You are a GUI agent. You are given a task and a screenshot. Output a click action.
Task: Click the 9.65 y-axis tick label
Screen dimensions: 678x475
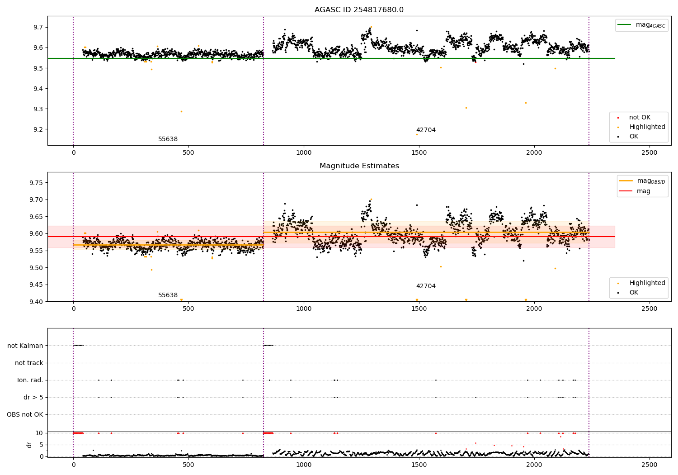36,217
